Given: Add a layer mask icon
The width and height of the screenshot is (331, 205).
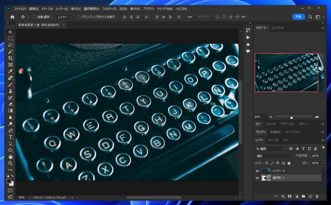Looking at the screenshot, I should click(290, 197).
